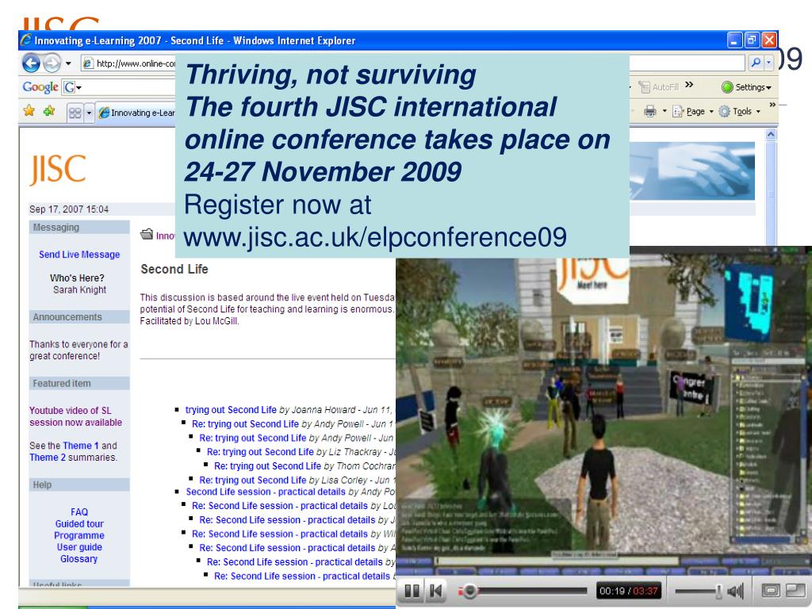Click the Send Live Message link

tap(79, 255)
